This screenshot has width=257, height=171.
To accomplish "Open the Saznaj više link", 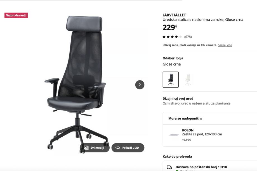I will point(225,45).
